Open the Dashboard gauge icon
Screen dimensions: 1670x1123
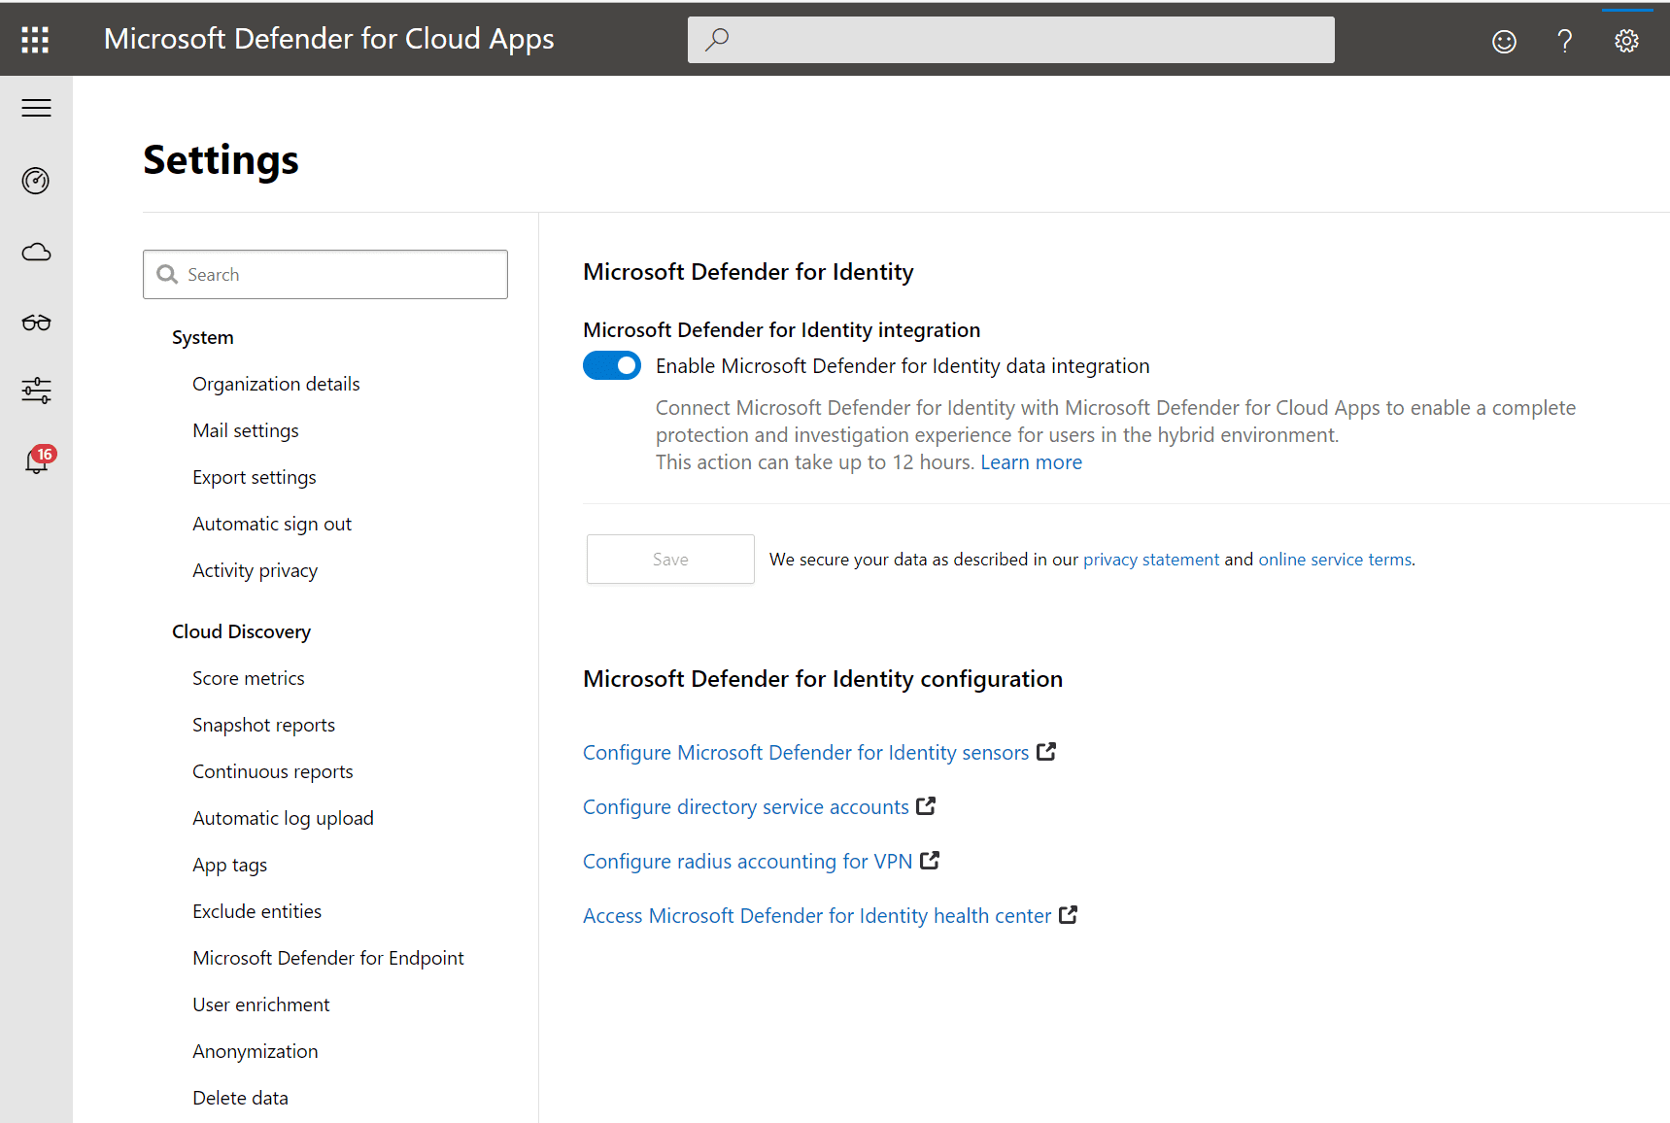(36, 181)
